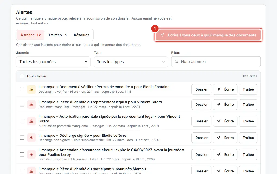Open Dossier for Autorisation parentale alert
The width and height of the screenshot is (277, 174).
tap(202, 121)
